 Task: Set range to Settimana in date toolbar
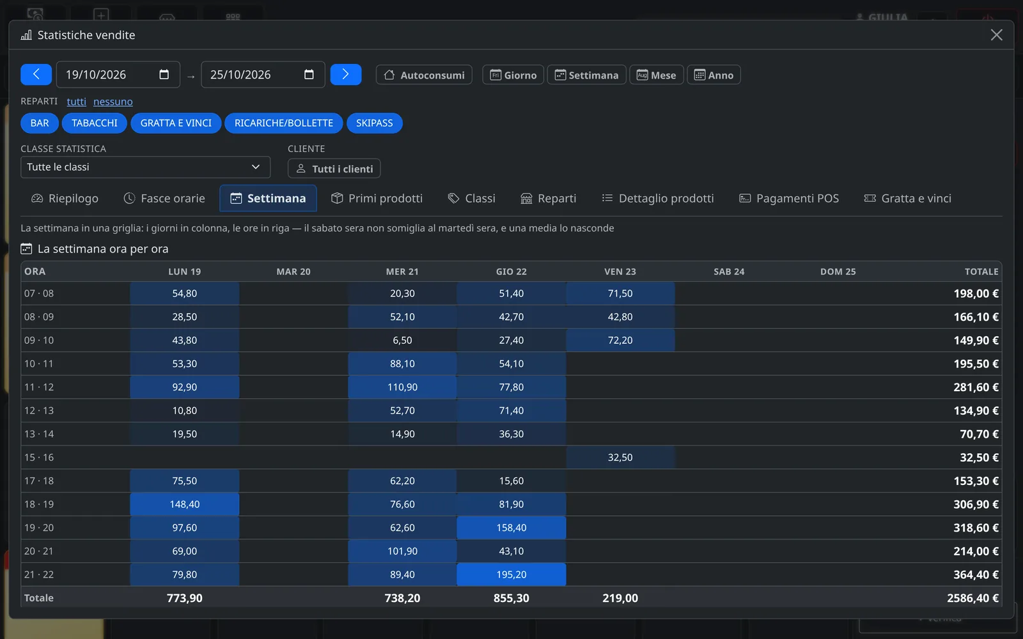pyautogui.click(x=586, y=75)
